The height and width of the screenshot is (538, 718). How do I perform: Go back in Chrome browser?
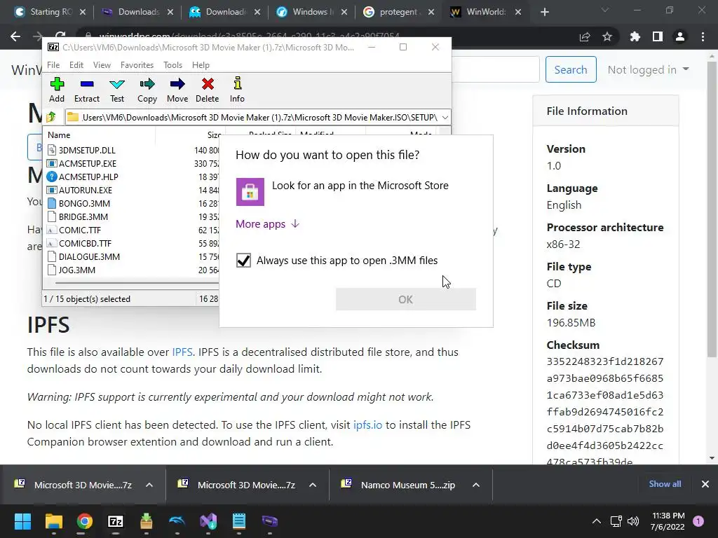[15, 36]
